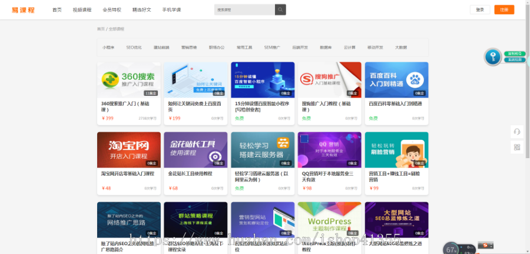Image resolution: width=530 pixels, height=254 pixels.
Task: Open the 会员特权 navigation item
Action: point(112,10)
